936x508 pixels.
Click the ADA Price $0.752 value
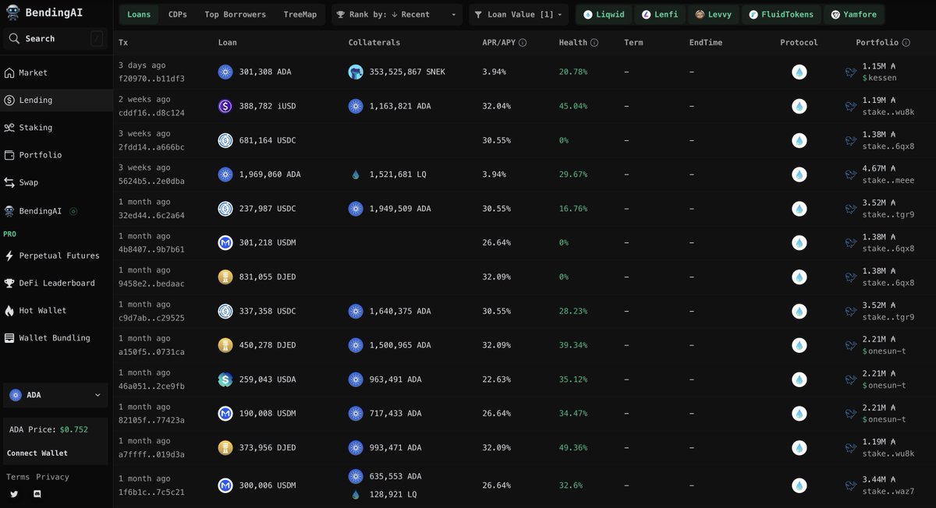pos(74,429)
